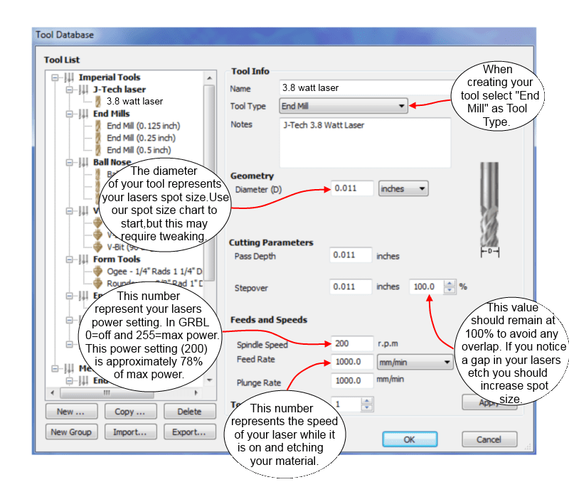569x482 pixels.
Task: Click the End Mill (0.125 inch) bit icon
Action: [99, 126]
